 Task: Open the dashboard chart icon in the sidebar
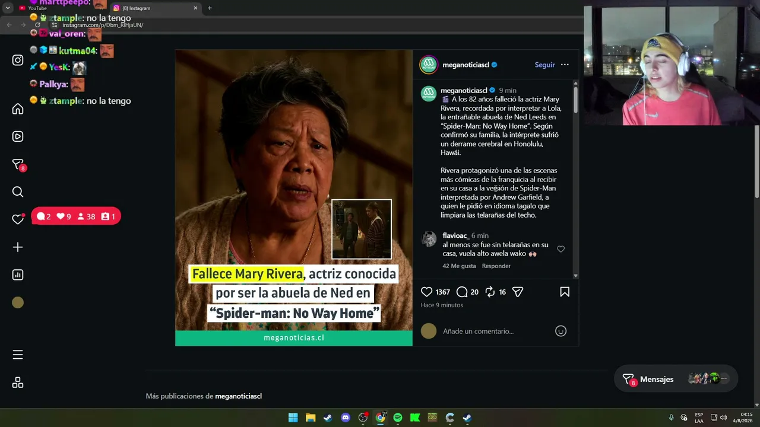coord(18,275)
